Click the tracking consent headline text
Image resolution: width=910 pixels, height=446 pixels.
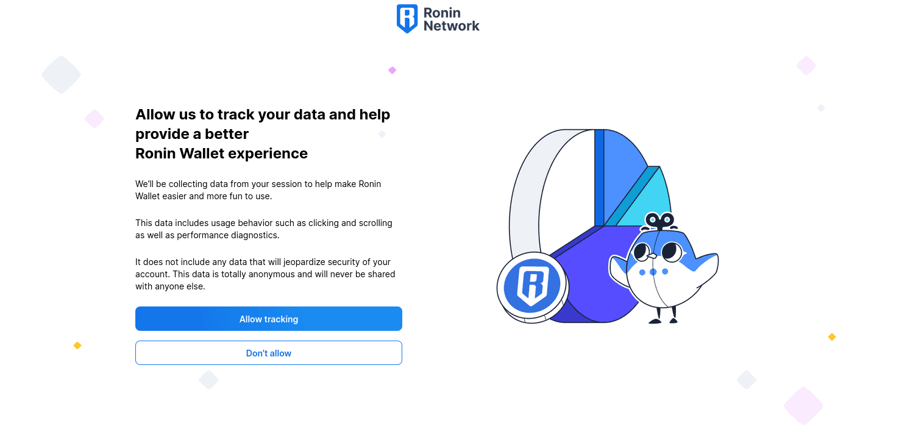263,133
